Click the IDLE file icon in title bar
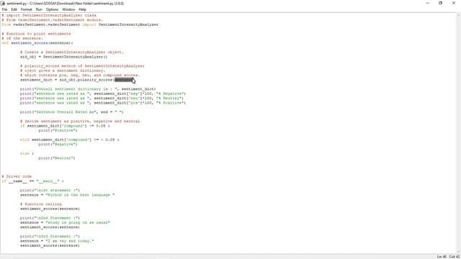The height and width of the screenshot is (259, 461). (x=3, y=3)
